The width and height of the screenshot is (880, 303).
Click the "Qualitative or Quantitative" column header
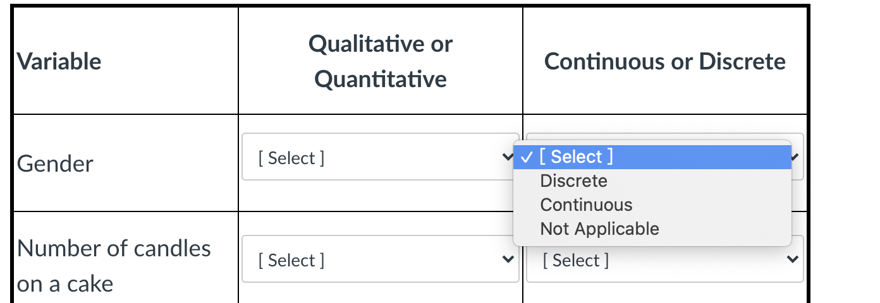(381, 61)
